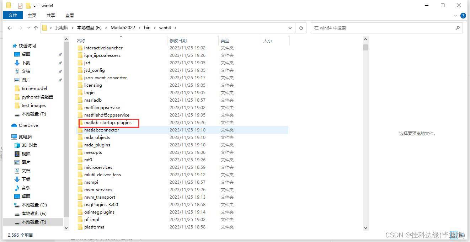Switch to the 查看 ribbon tab
This screenshot has width=470, height=242.
point(70,15)
